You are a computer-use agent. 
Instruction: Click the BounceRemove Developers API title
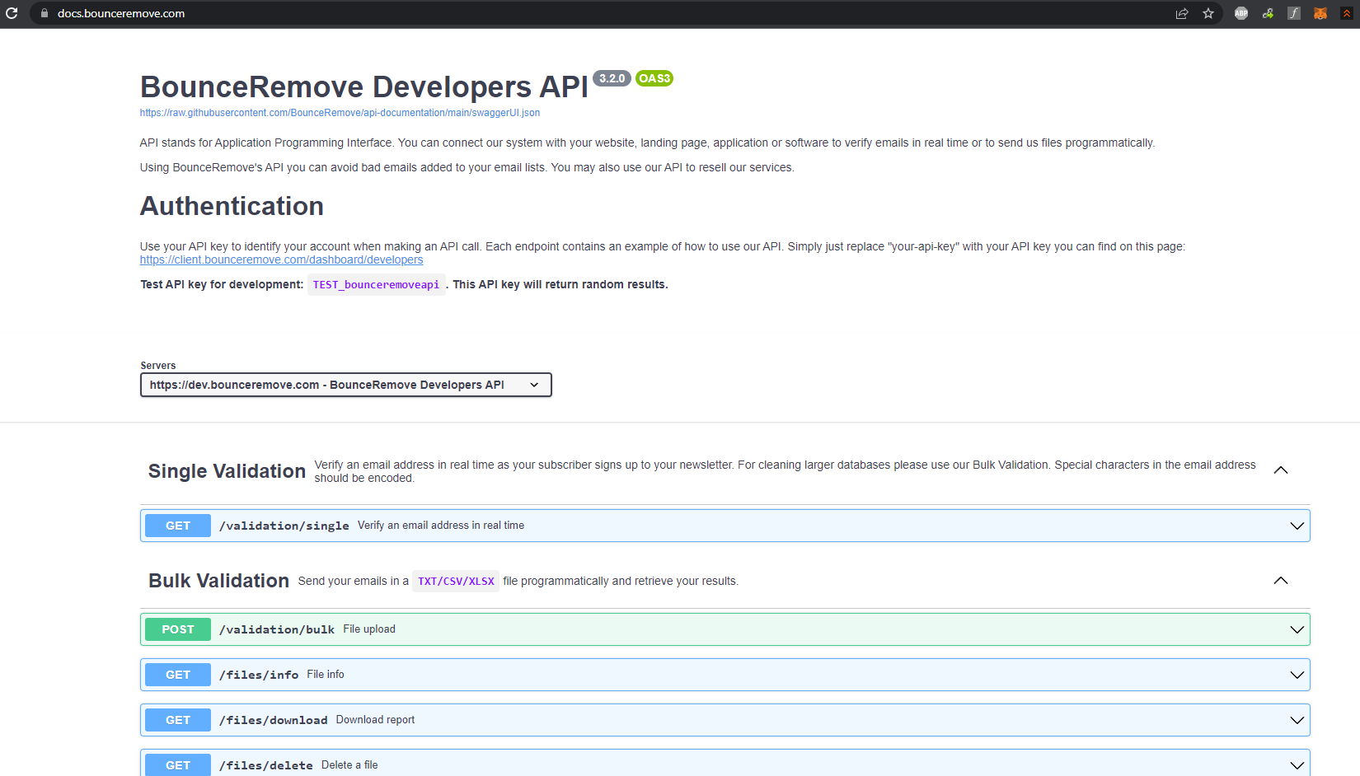(364, 86)
